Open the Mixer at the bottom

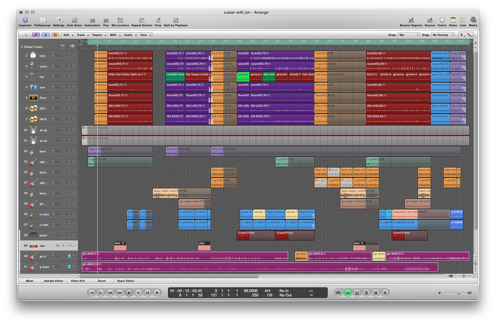tap(30, 281)
